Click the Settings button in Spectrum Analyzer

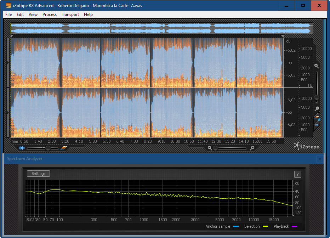click(x=39, y=174)
